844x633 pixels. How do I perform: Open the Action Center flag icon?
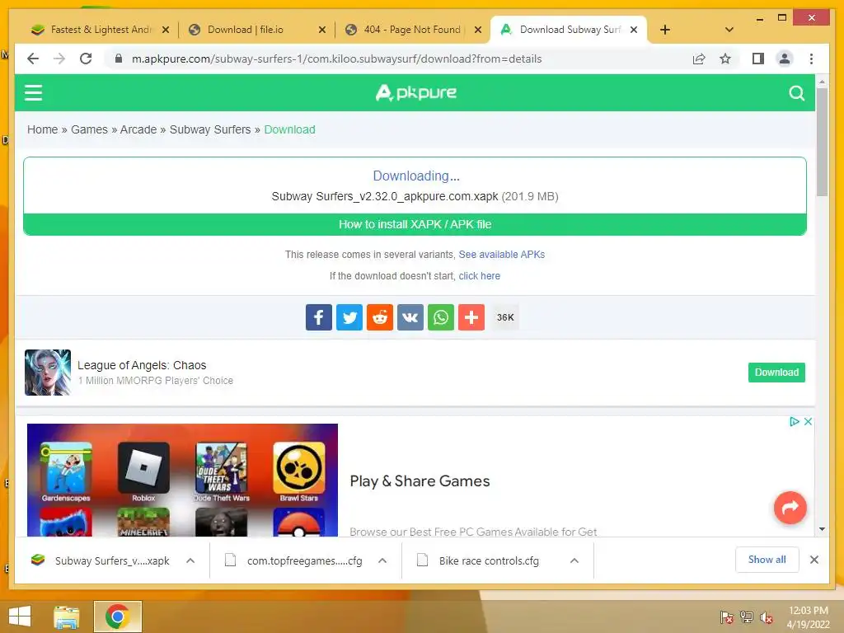point(727,617)
